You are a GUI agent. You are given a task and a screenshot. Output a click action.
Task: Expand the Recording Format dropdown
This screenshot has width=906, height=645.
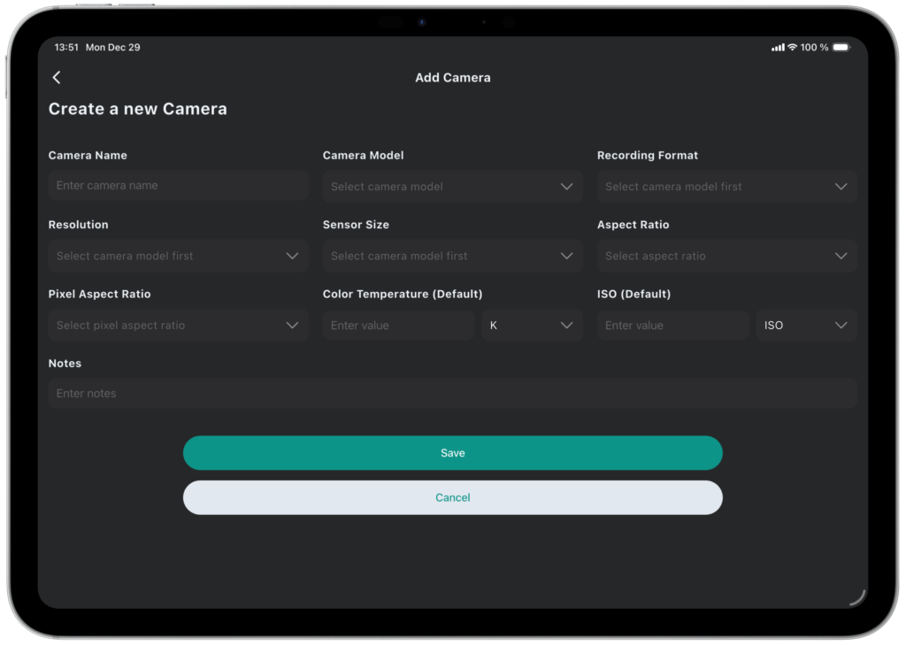coord(726,187)
